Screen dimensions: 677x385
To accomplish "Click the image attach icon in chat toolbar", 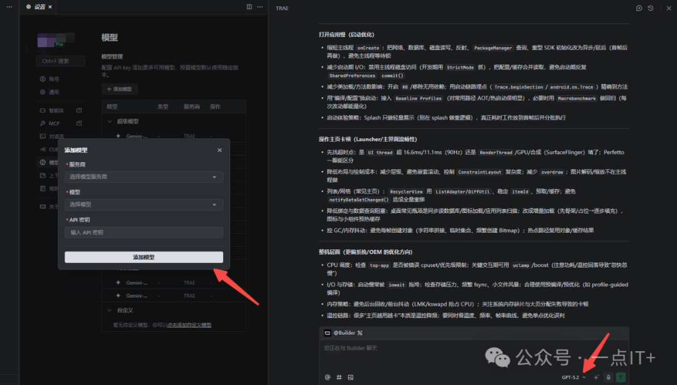I will (x=350, y=377).
